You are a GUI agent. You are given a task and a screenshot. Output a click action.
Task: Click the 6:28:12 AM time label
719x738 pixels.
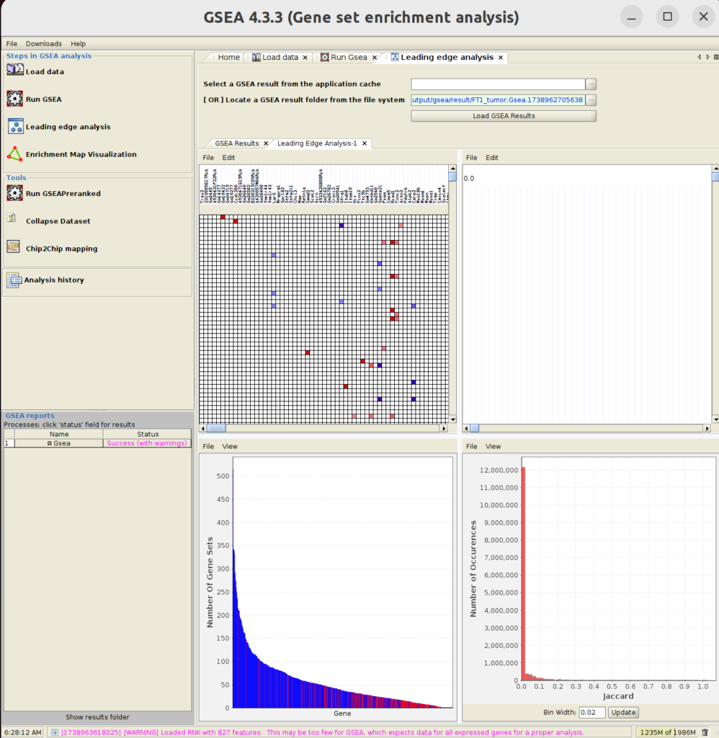pyautogui.click(x=22, y=732)
